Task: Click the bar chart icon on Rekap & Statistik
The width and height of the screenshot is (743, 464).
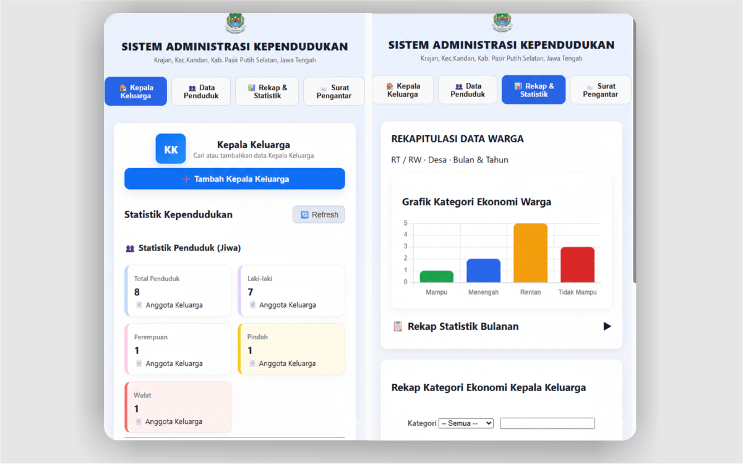Action: pos(250,87)
